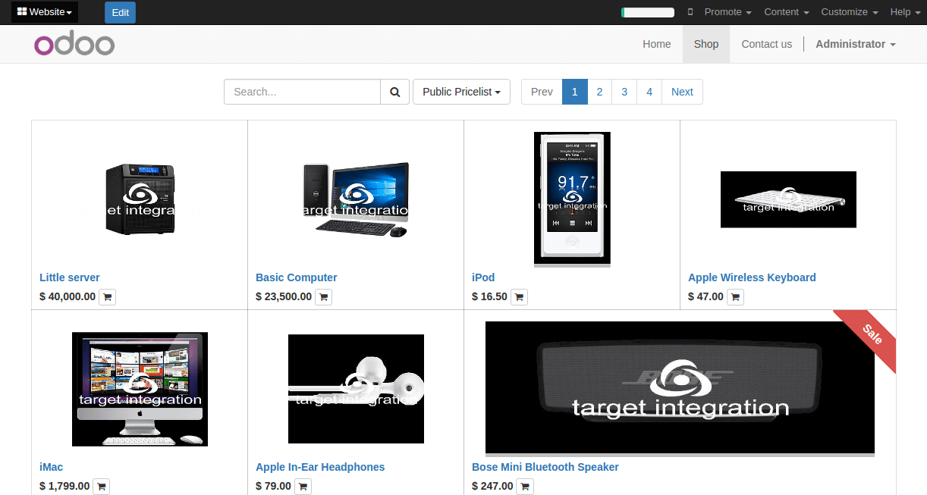Screen dimensions: 927x495
Task: Open the Shop tab
Action: 706,44
